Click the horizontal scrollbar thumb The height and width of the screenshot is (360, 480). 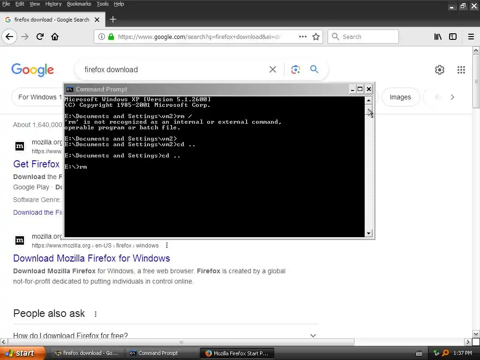[x=181, y=342]
